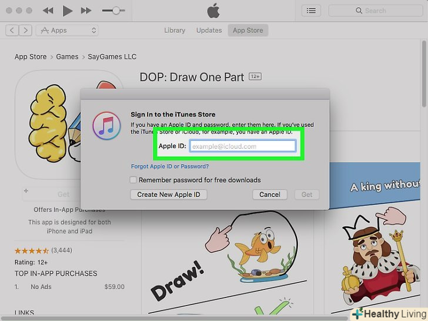
Task: Click the iTunes music note icon in dialog
Action: 106,126
